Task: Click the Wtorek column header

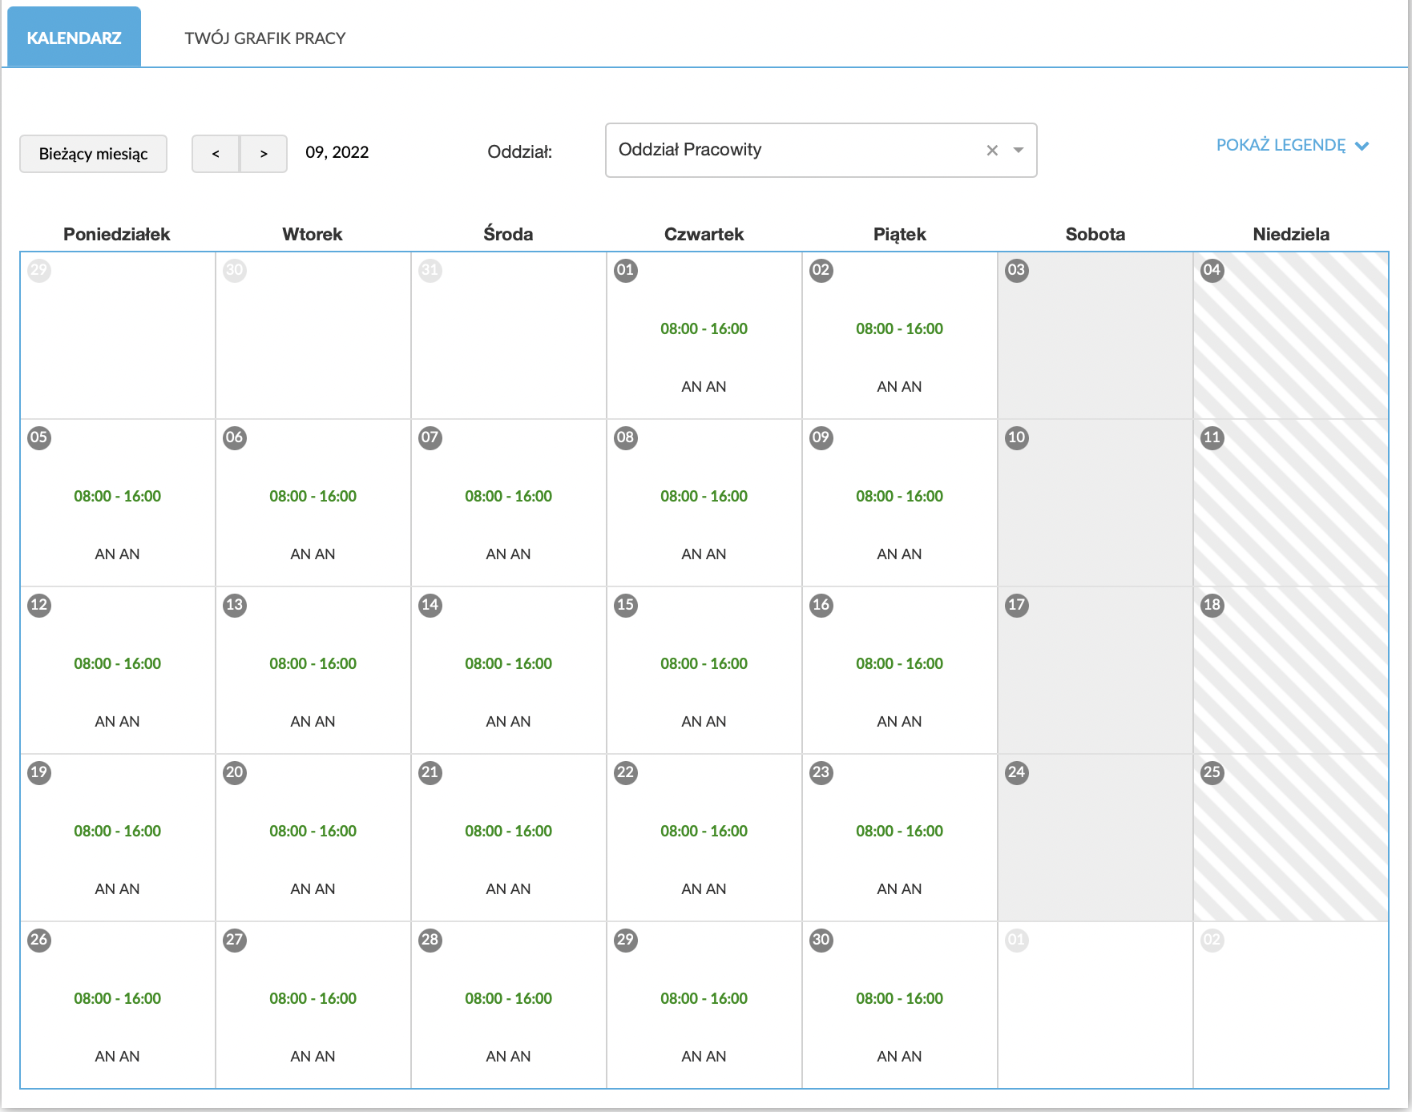Action: [x=313, y=234]
